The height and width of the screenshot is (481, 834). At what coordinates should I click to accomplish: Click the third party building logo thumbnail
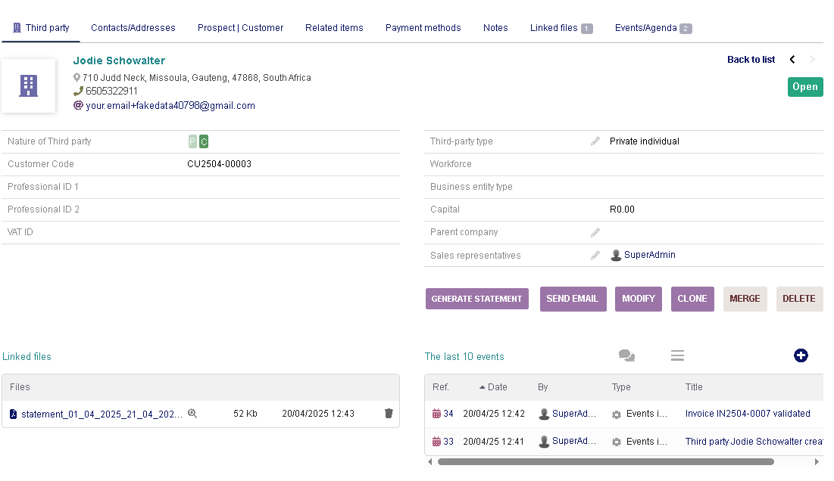point(29,85)
